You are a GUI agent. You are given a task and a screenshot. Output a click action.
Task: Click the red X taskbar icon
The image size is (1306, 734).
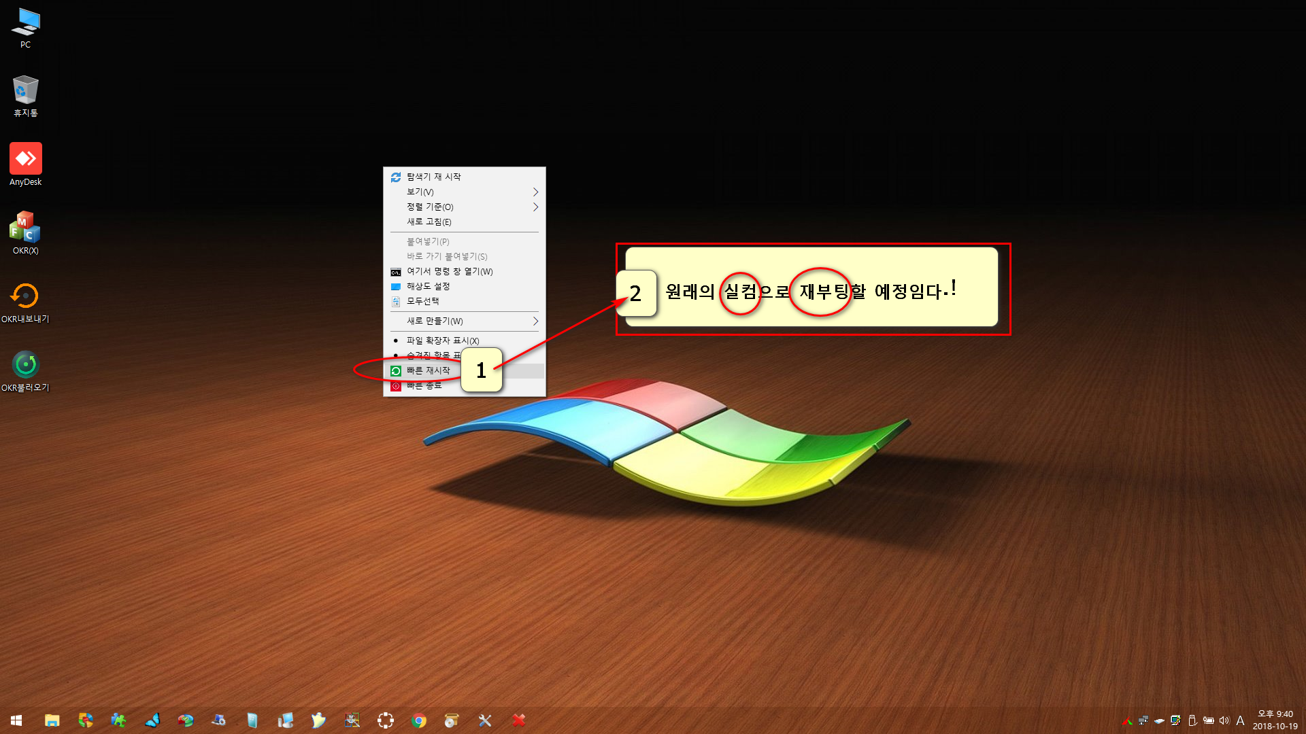[x=519, y=720]
